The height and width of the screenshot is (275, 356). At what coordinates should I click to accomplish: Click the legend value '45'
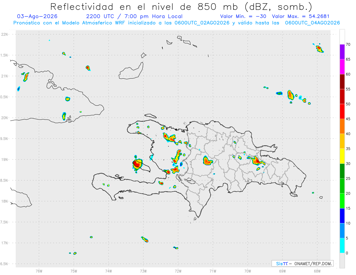(348, 119)
